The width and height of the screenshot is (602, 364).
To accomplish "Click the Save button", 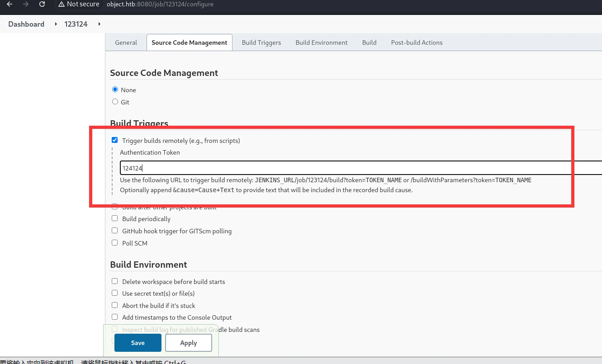I will 138,343.
